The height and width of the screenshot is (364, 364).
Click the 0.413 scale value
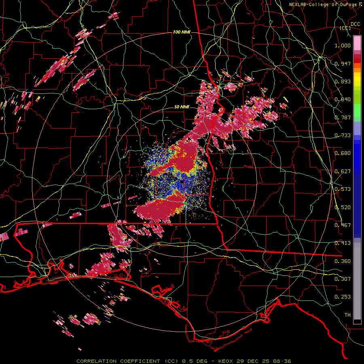(343, 243)
